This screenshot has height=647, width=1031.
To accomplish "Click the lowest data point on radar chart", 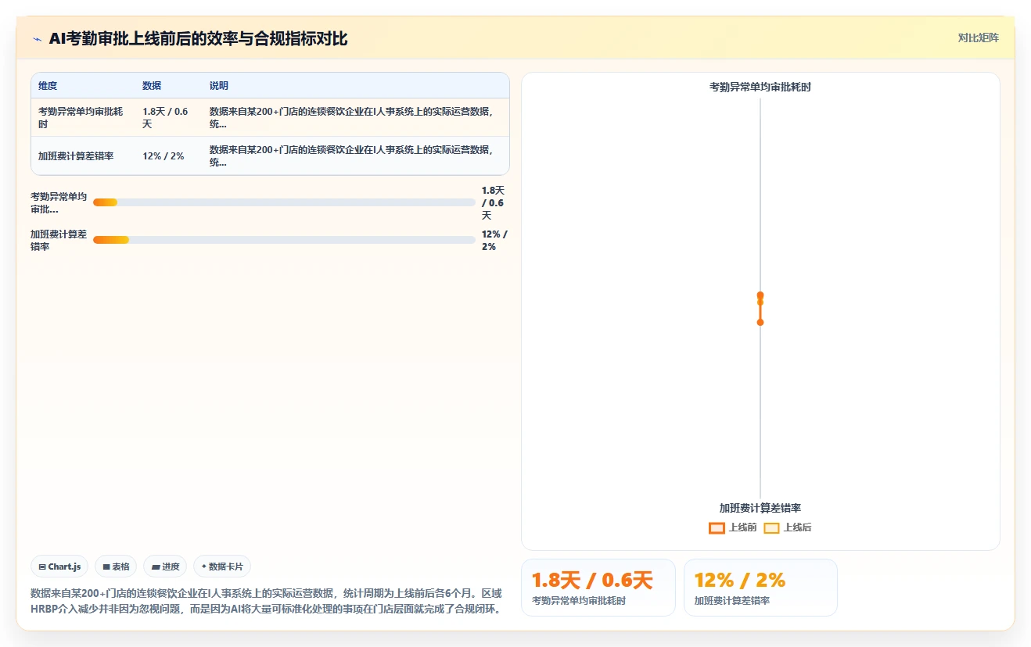I will [x=760, y=322].
